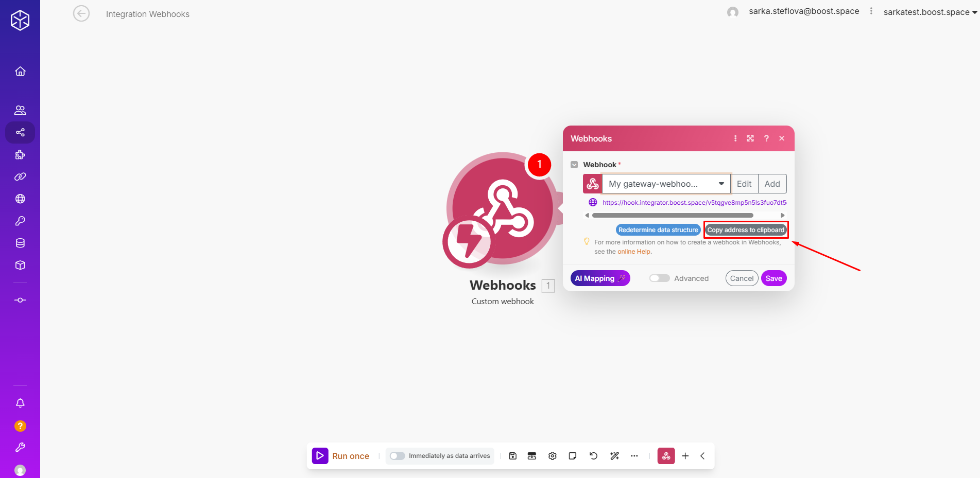Open the online Help link

pyautogui.click(x=634, y=252)
